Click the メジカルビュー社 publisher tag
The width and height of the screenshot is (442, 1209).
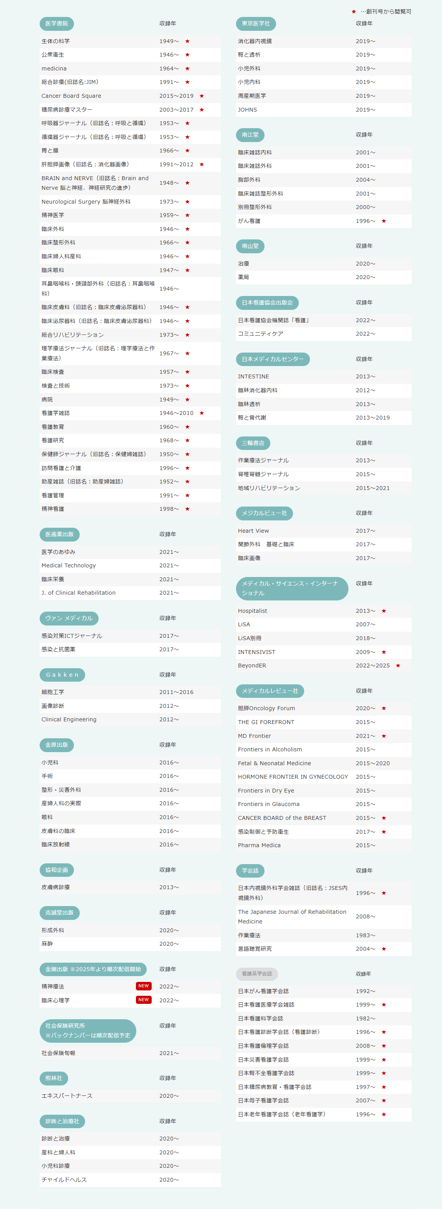tap(264, 513)
